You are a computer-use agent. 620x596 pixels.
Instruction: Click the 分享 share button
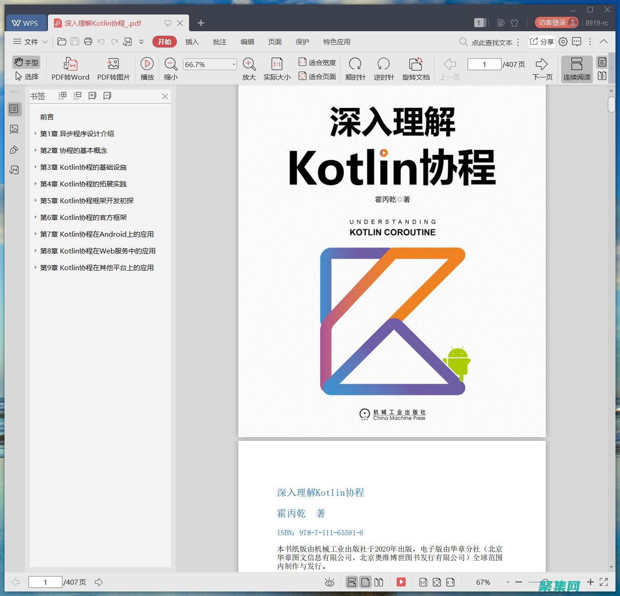(x=541, y=42)
